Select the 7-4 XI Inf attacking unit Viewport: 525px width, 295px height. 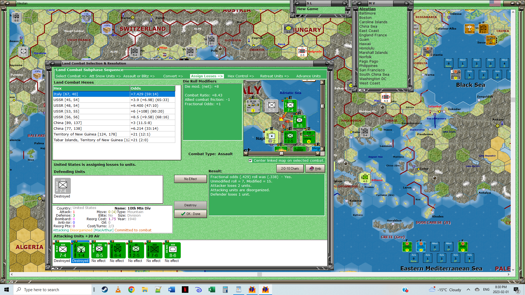(63, 250)
